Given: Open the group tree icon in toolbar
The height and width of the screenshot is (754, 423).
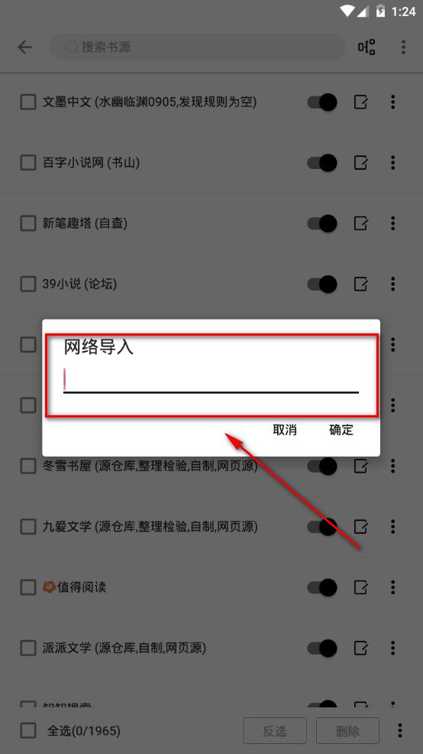Looking at the screenshot, I should [x=366, y=47].
